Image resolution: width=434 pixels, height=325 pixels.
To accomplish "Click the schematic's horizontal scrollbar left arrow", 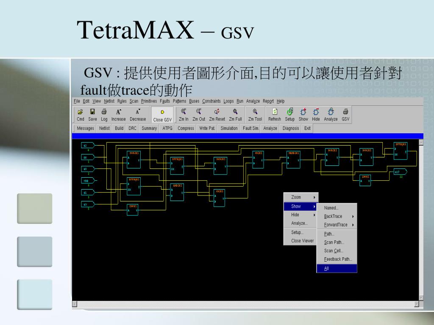I will pos(75,304).
